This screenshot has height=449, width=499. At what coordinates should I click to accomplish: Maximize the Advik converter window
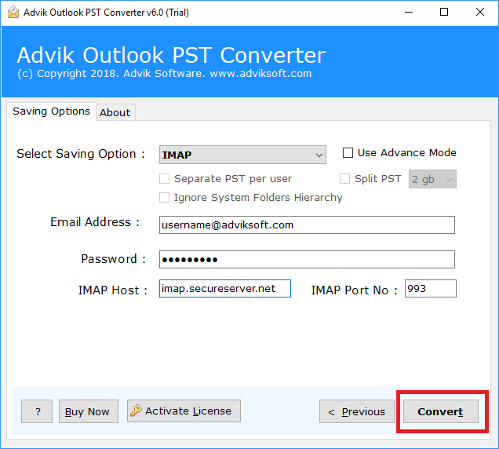click(x=444, y=12)
